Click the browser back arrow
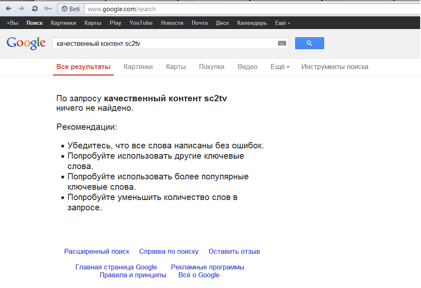This screenshot has width=421, height=288. (x=9, y=9)
